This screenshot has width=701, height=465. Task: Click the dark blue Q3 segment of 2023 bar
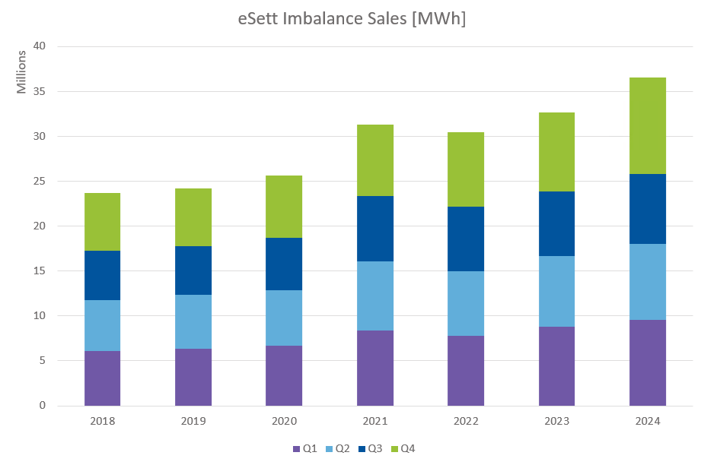coord(556,224)
